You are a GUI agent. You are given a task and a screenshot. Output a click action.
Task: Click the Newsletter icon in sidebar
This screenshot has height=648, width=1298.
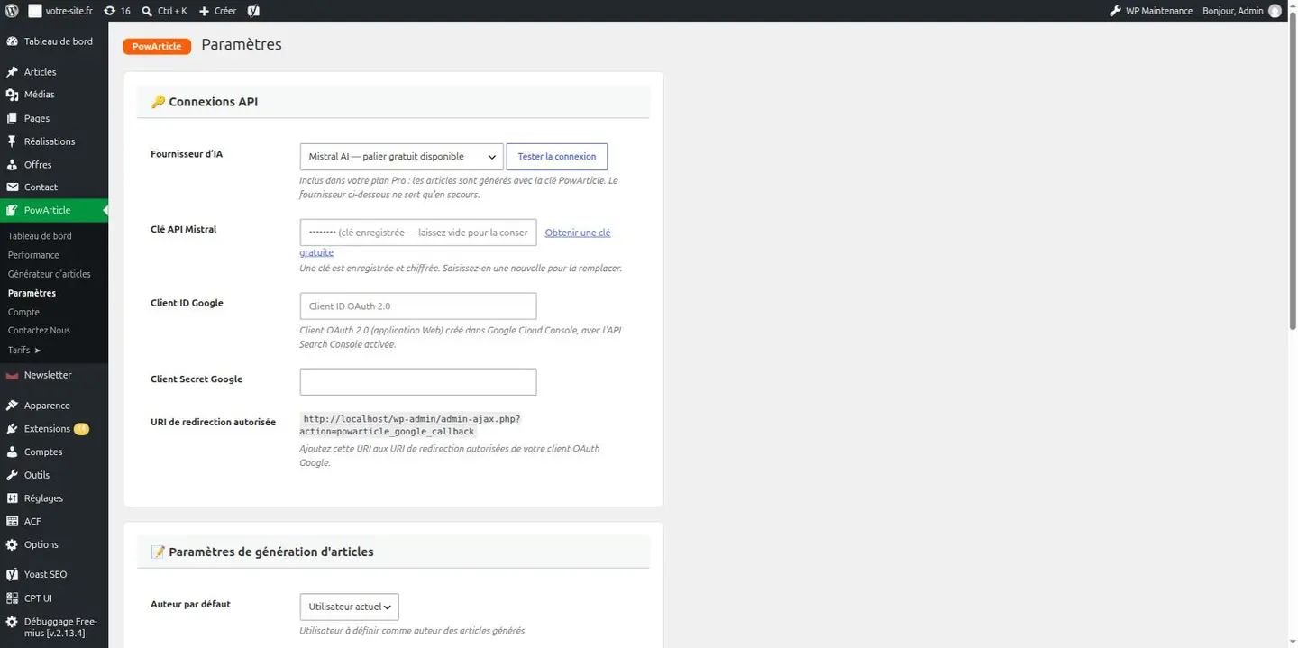(x=12, y=375)
